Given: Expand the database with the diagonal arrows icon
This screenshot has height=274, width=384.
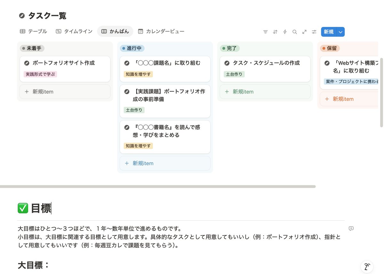Looking at the screenshot, I should (304, 32).
